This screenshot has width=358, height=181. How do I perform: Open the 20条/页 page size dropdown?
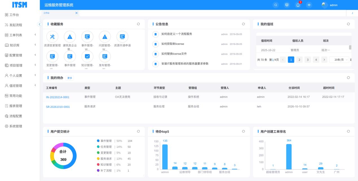(x=339, y=60)
